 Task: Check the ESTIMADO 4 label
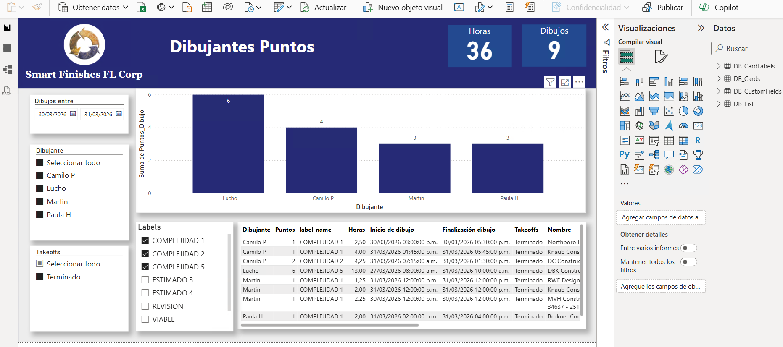coord(145,293)
